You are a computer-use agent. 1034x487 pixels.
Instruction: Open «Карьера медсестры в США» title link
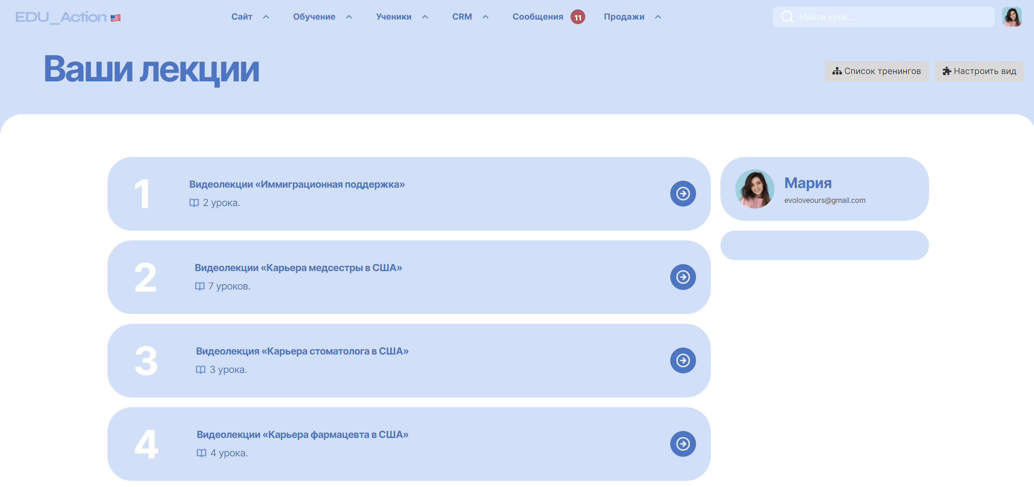(x=298, y=268)
